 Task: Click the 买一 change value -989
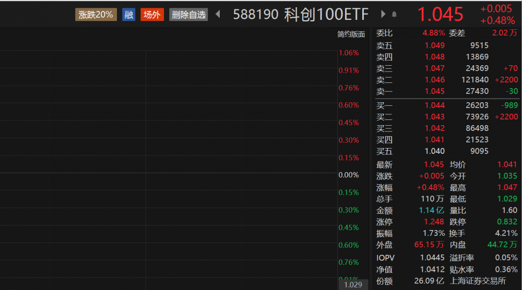point(509,105)
